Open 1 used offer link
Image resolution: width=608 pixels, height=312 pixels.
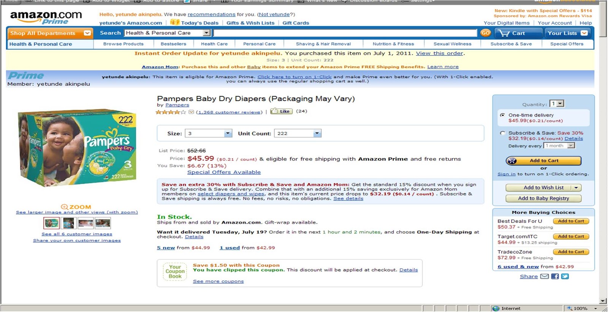point(230,247)
